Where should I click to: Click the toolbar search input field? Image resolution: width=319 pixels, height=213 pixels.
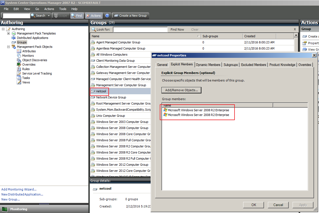click(16, 16)
